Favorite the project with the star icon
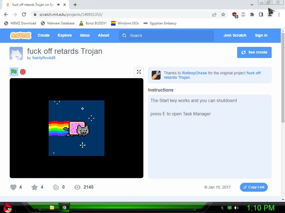 35,187
